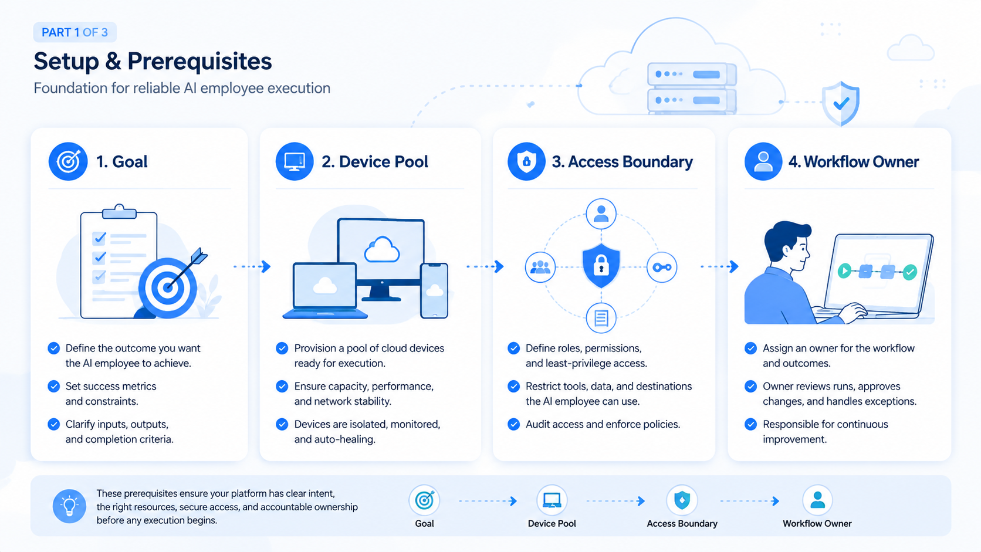Click the 'Setup & Prerequisites' title
Viewport: 981px width, 552px height.
153,61
